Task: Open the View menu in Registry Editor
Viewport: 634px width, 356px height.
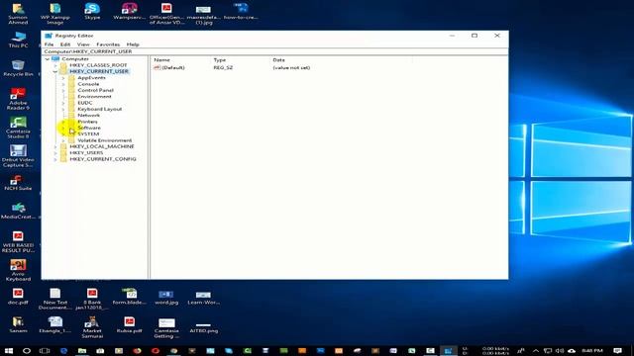Action: click(x=83, y=44)
